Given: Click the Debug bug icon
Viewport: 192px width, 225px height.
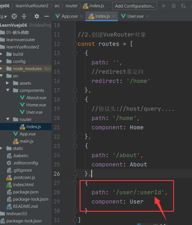Looking at the screenshot, I should coord(174,6).
